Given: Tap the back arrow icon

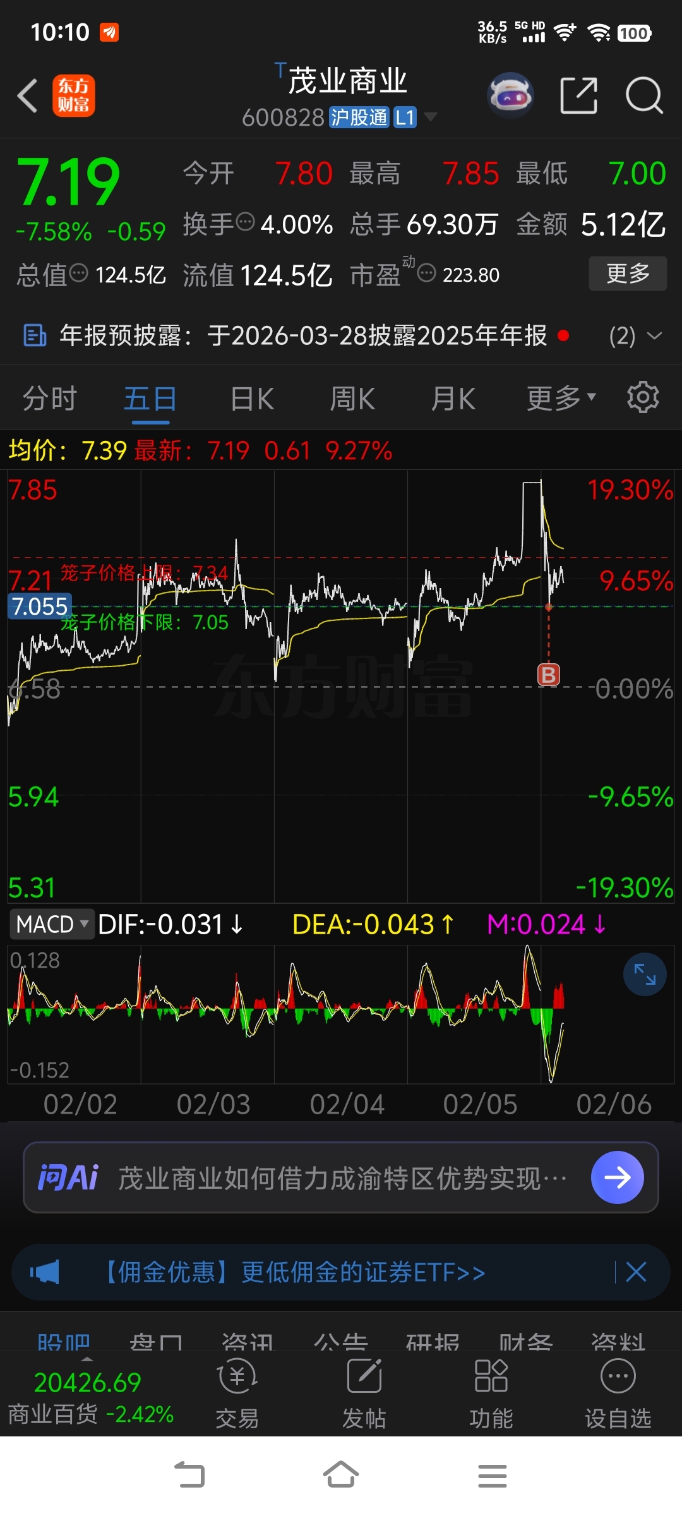Looking at the screenshot, I should click(27, 96).
